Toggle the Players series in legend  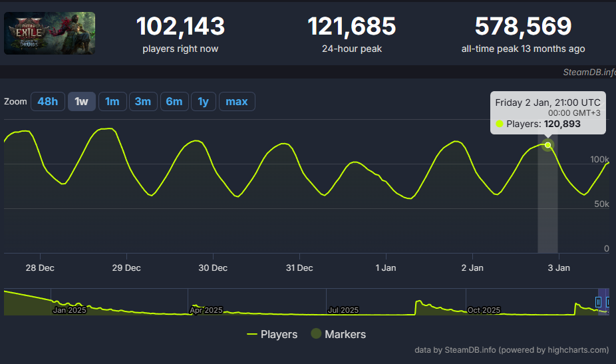272,334
